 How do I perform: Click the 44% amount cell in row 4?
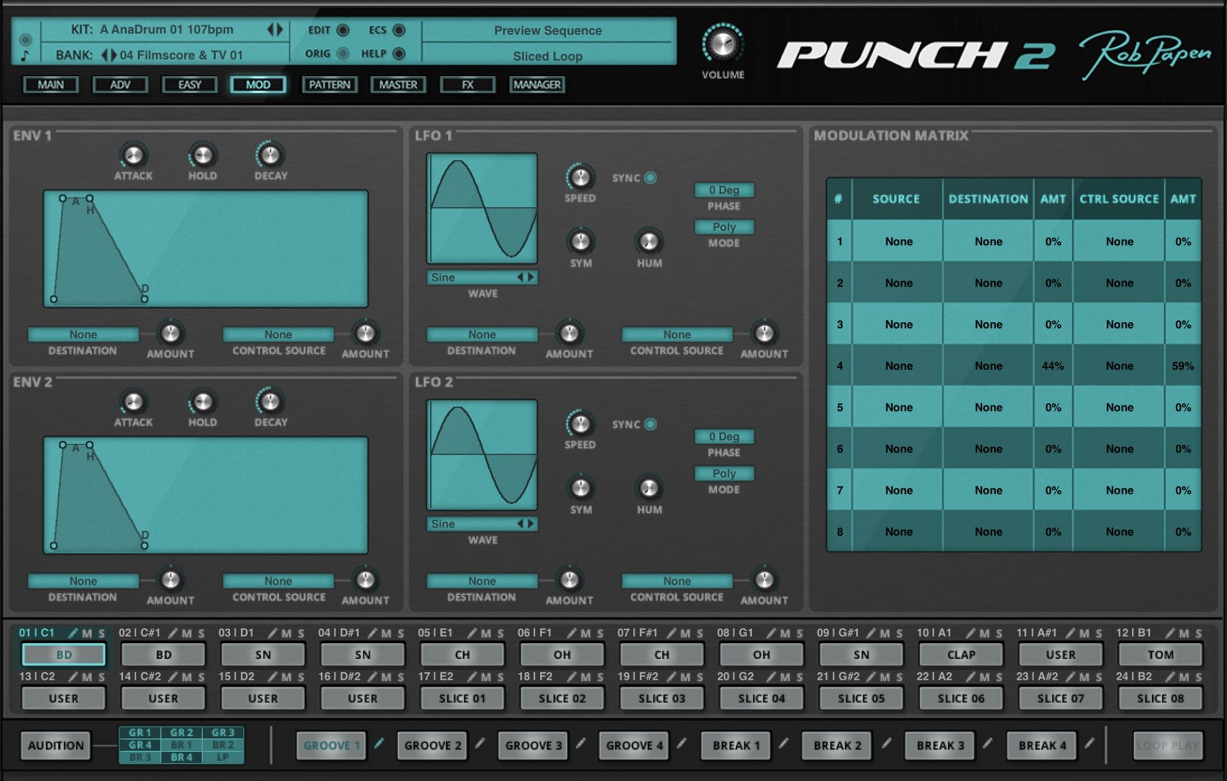(x=1053, y=366)
